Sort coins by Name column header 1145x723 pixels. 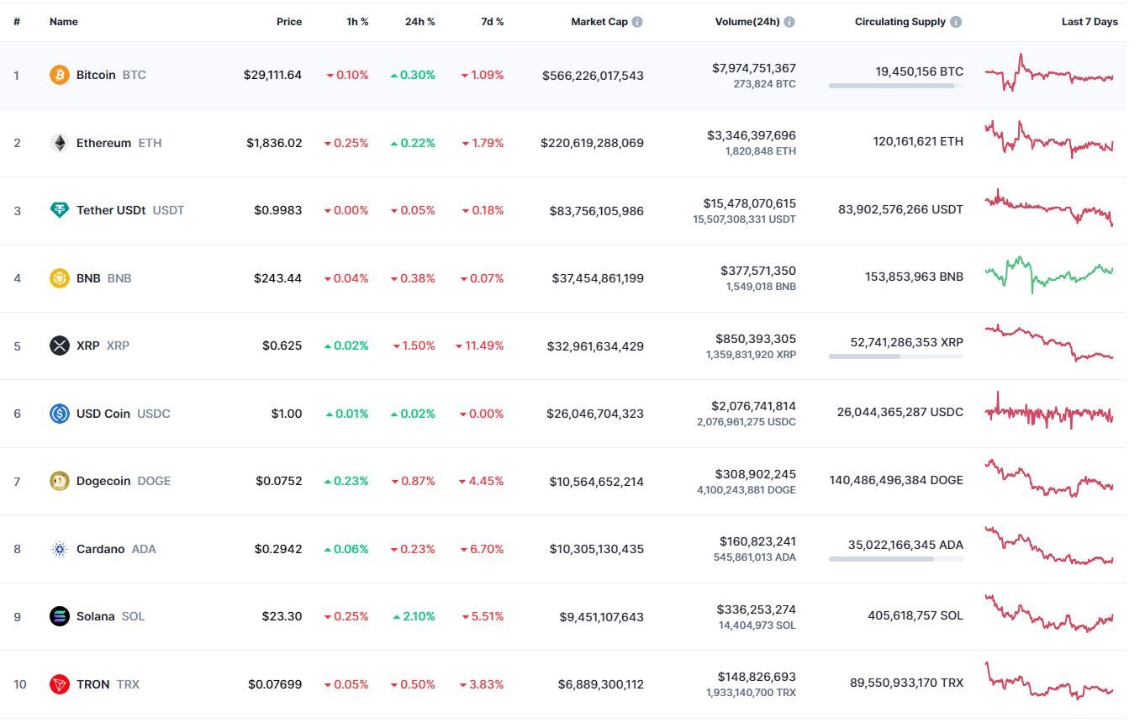tap(63, 22)
